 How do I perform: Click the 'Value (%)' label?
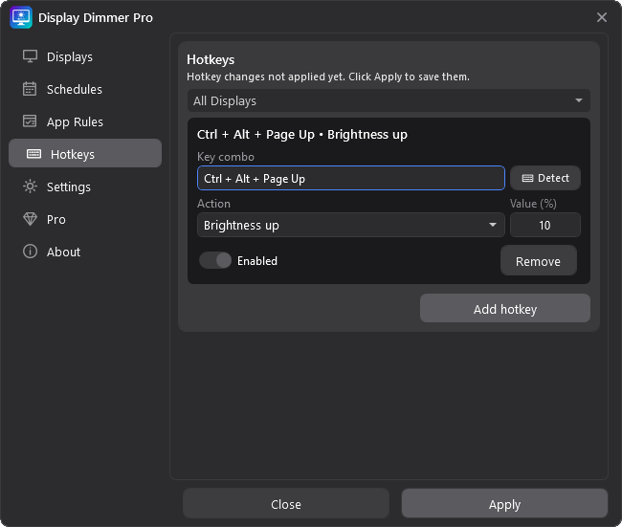pos(533,204)
